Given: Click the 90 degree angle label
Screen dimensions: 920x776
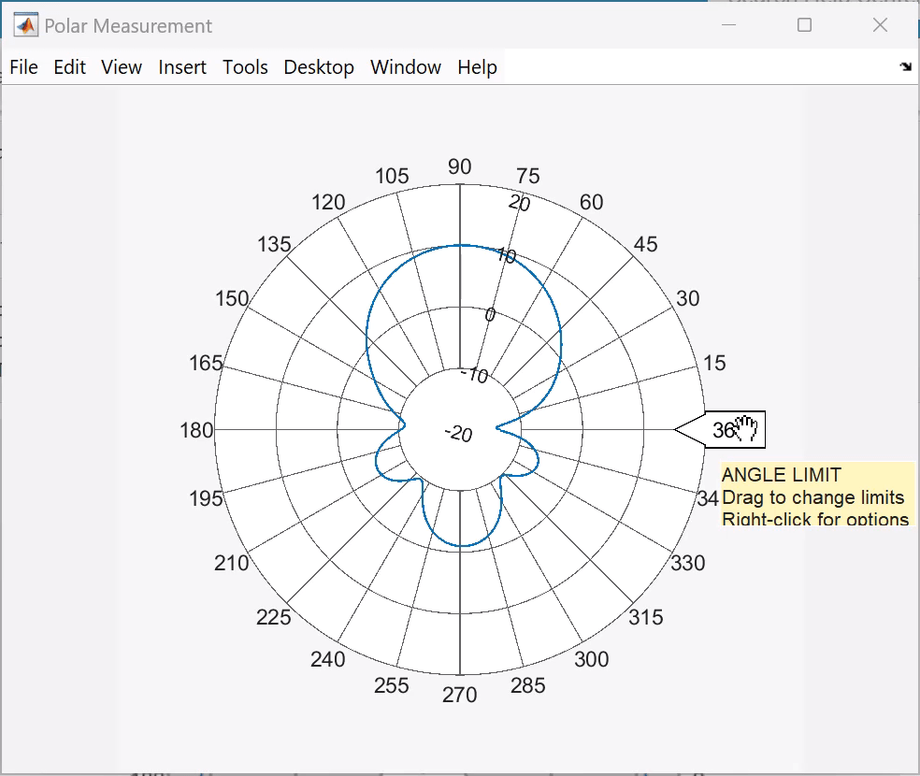Looking at the screenshot, I should coord(460,168).
